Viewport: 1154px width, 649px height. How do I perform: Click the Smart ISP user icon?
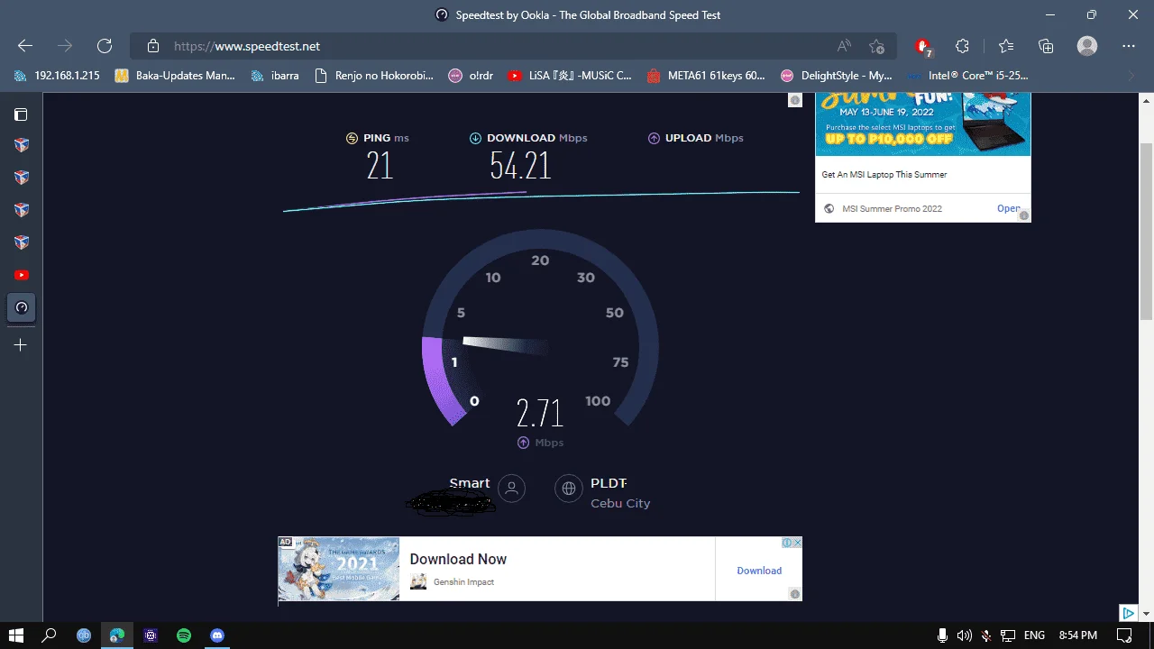pyautogui.click(x=511, y=489)
